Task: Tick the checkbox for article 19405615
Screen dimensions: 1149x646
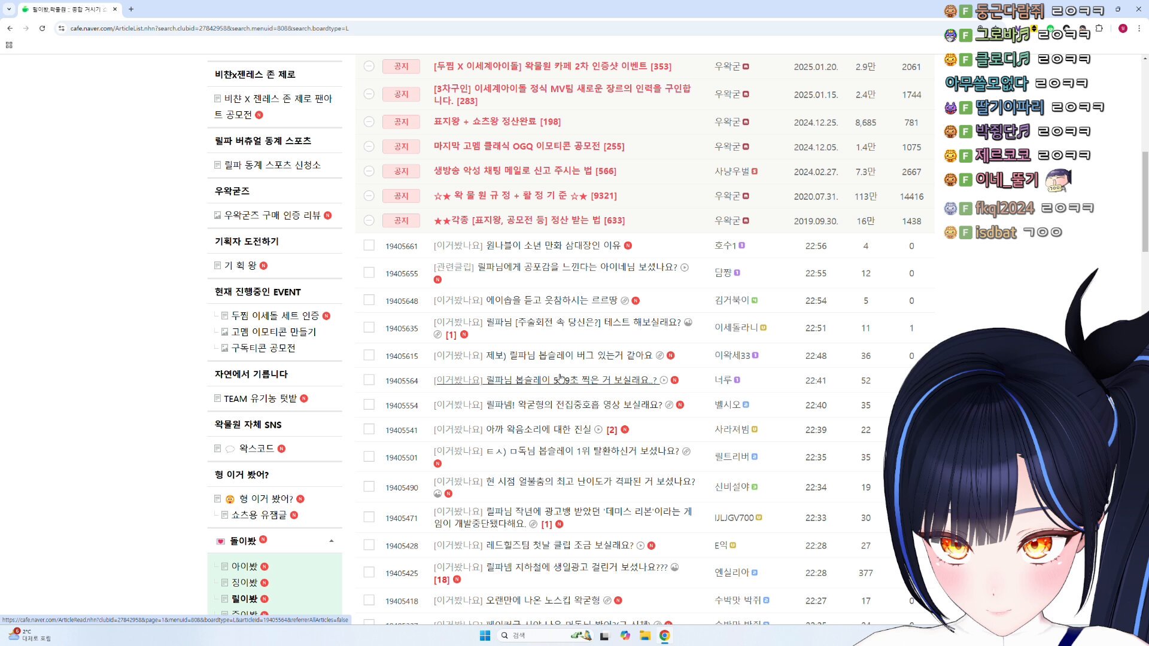Action: 369,355
